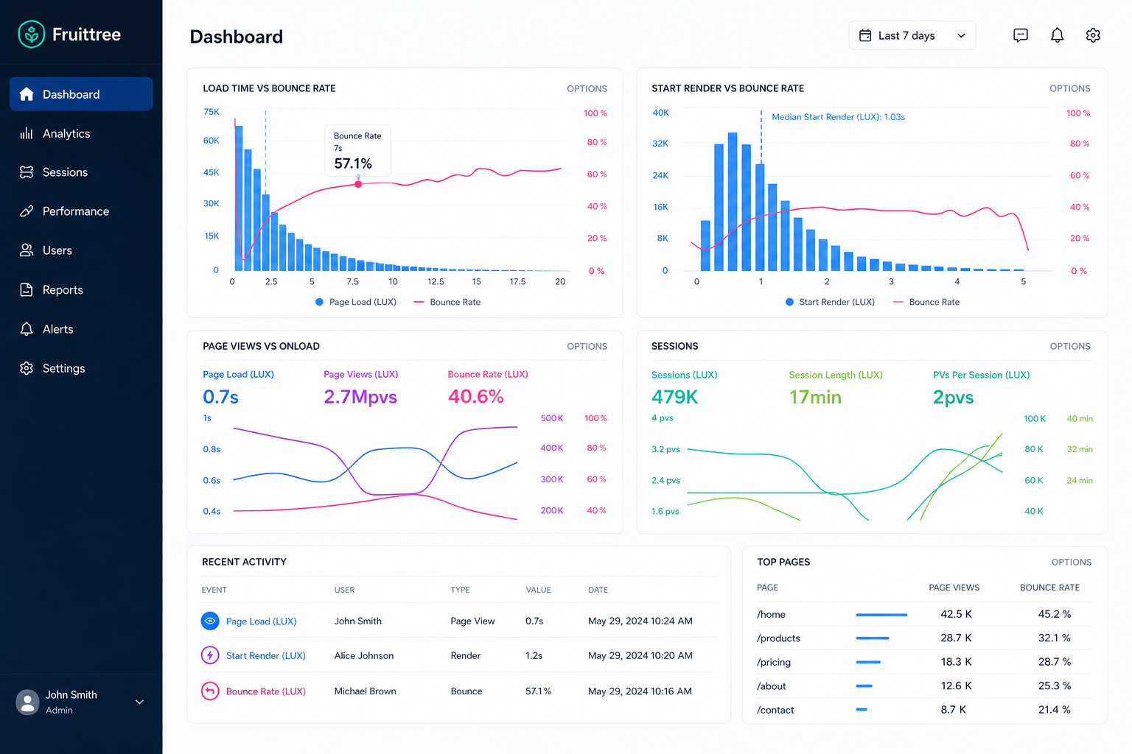Toggle Start Render (LUX) legend series

(830, 302)
